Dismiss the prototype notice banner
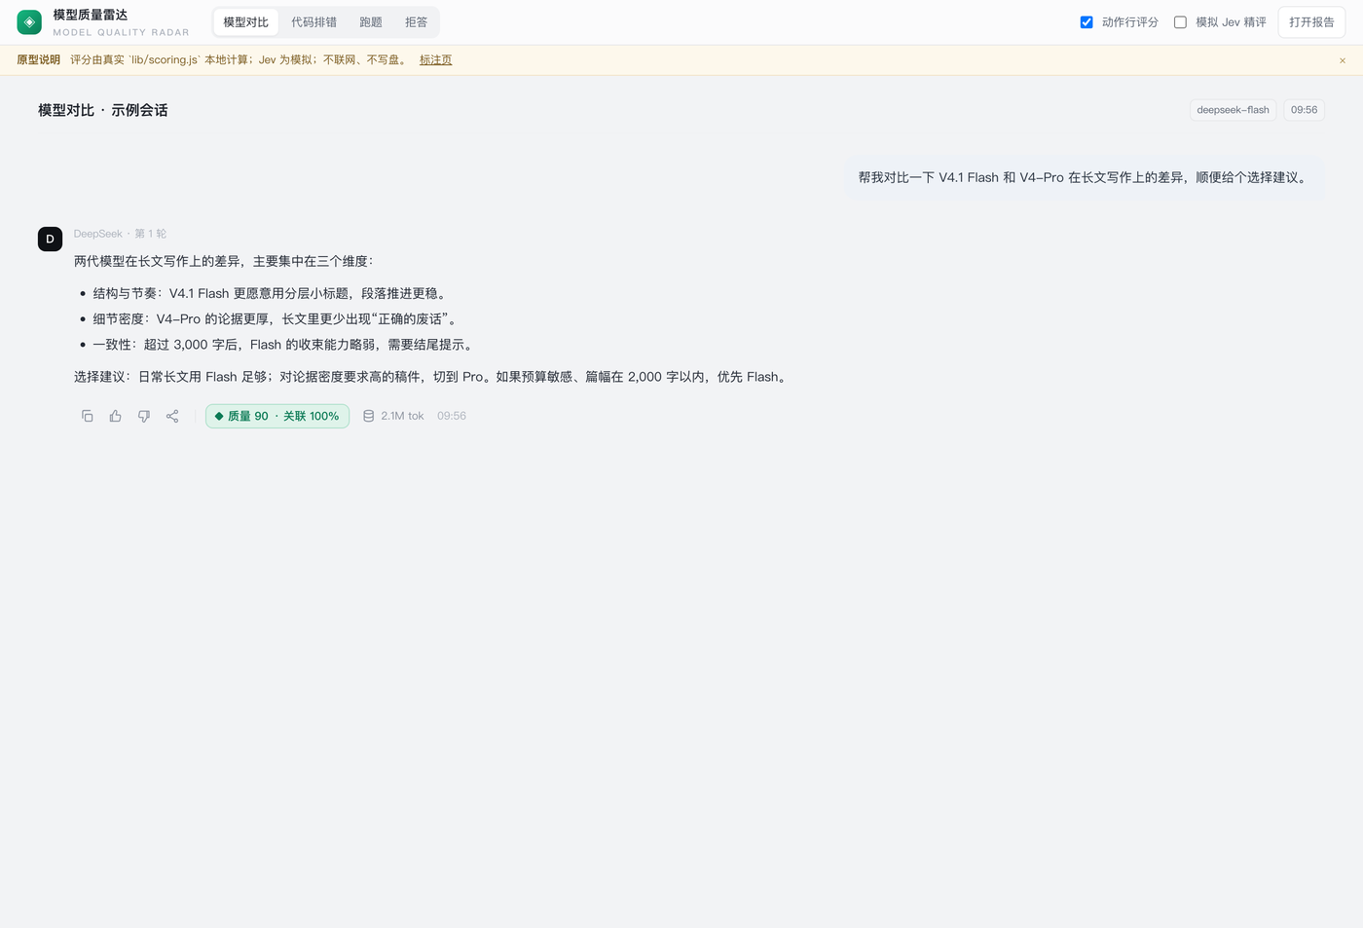The image size is (1363, 928). (1342, 60)
